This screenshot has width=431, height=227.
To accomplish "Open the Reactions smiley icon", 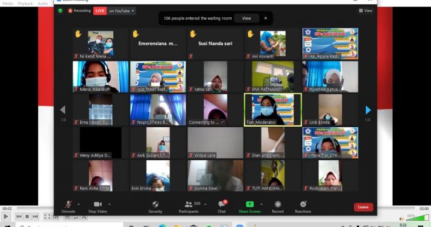I will (x=303, y=204).
